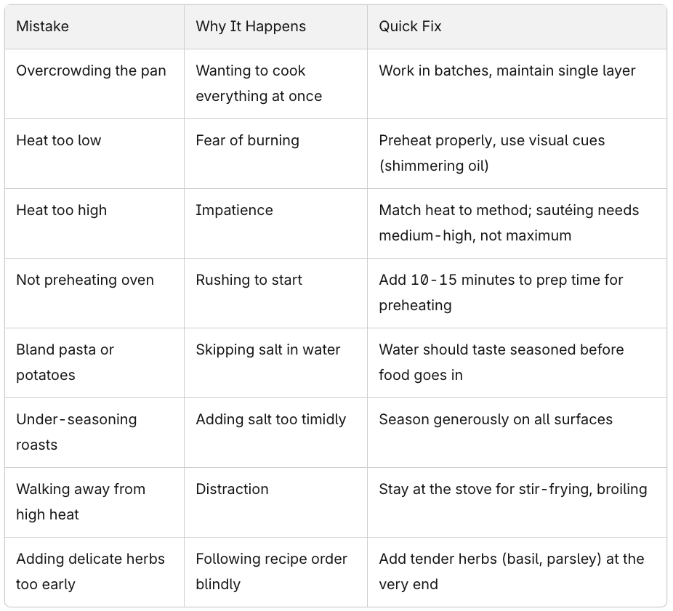Select Work in batches quick fix cell

click(517, 84)
